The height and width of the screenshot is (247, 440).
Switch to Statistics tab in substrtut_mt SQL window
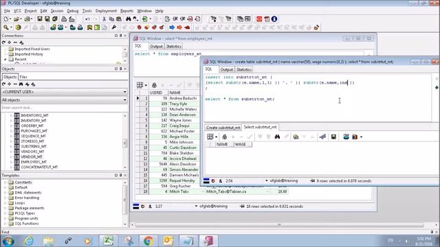pyautogui.click(x=244, y=69)
